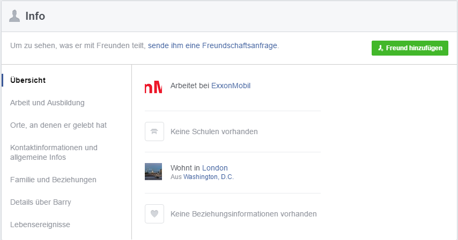This screenshot has width=458, height=240.
Task: Open Orte, an denen er gelebt hat
Action: click(58, 125)
